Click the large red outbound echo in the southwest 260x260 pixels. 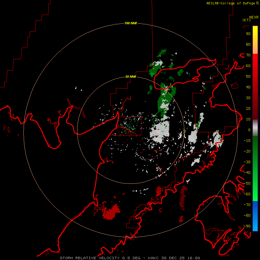[111, 212]
